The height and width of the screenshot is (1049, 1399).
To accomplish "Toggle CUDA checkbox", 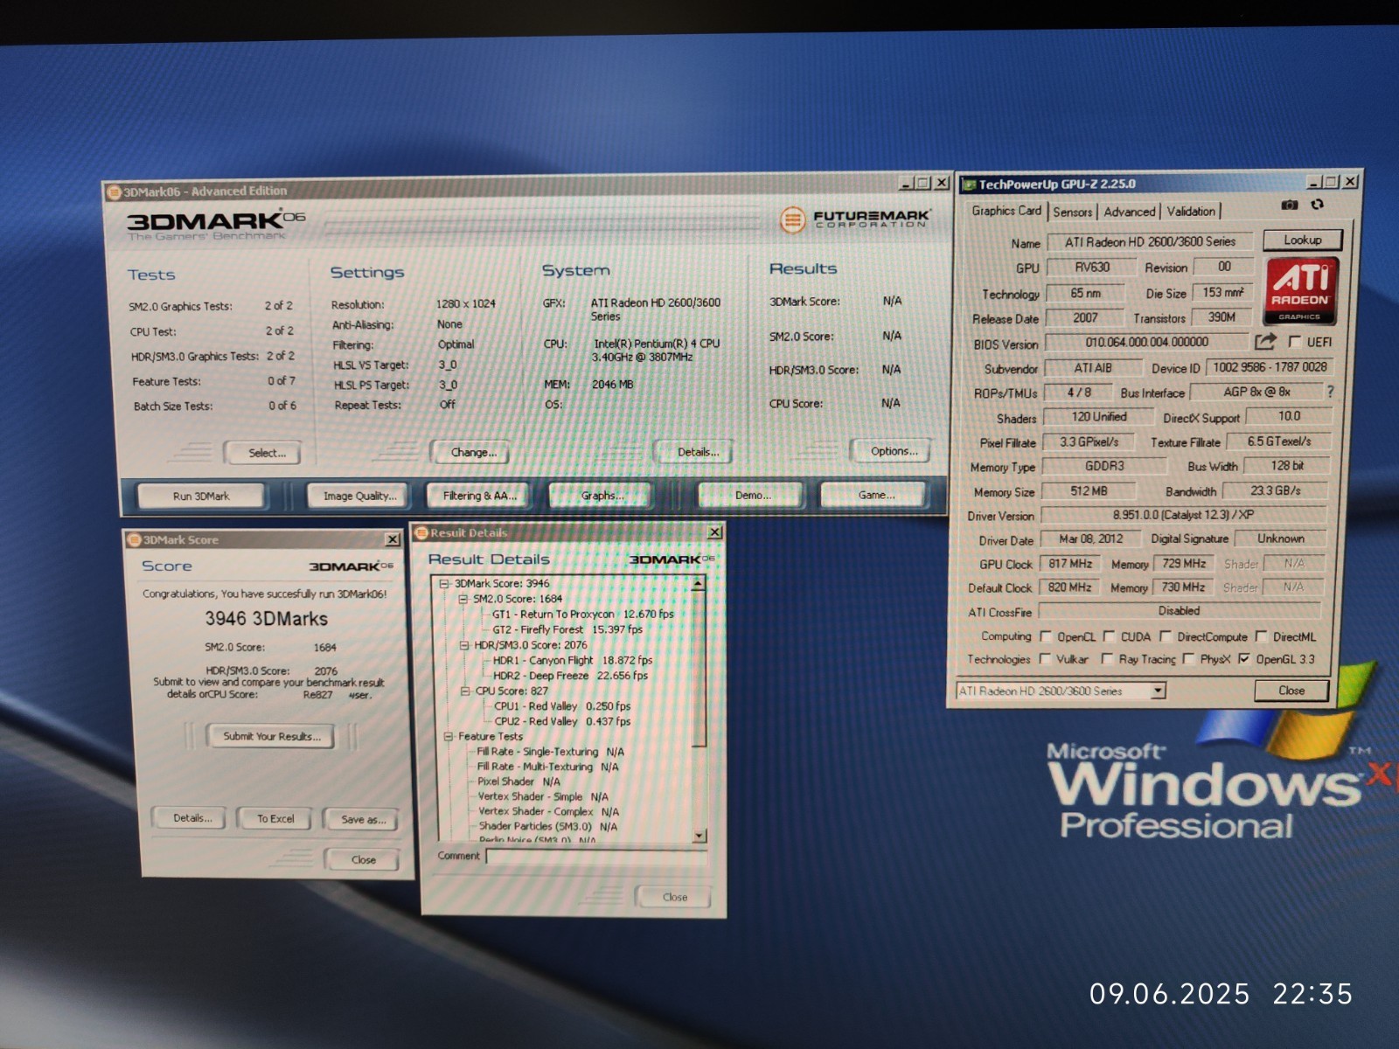I will [1109, 636].
